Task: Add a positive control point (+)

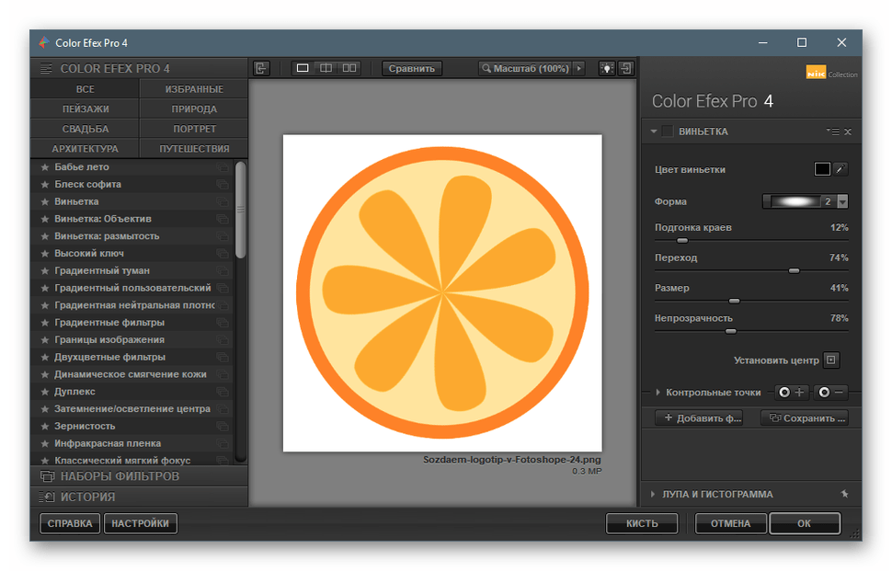Action: pyautogui.click(x=792, y=392)
